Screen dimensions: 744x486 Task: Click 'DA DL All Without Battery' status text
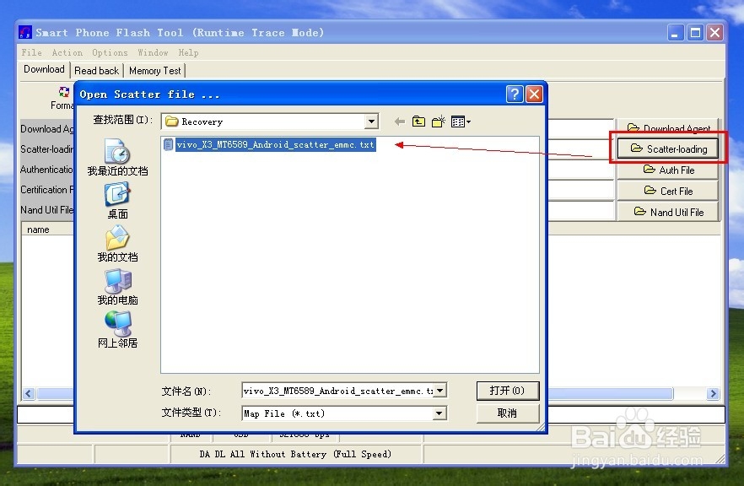point(295,454)
